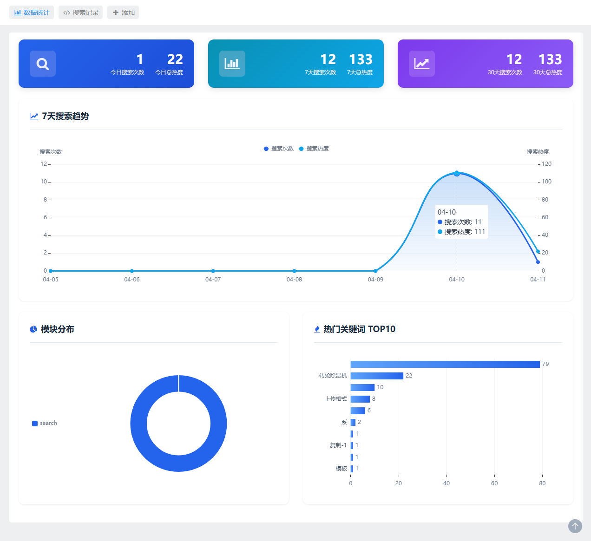Toggle the 搜索热度 legend series
Screen dimensions: 591x541
(314, 149)
